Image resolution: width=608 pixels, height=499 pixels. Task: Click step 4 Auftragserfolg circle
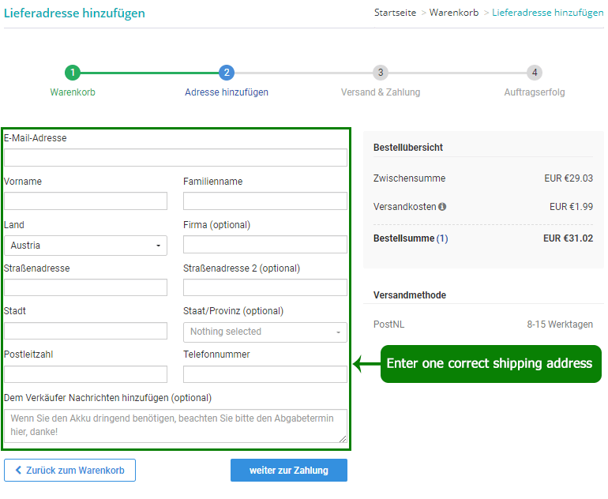(x=535, y=73)
